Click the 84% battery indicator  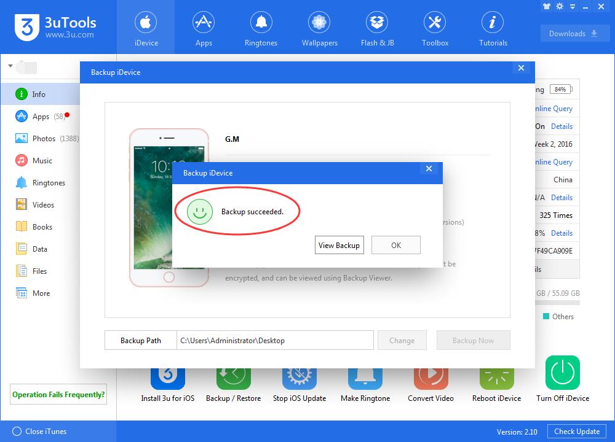(x=561, y=89)
